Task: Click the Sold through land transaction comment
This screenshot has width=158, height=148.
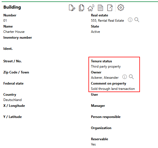Action: pyautogui.click(x=113, y=89)
